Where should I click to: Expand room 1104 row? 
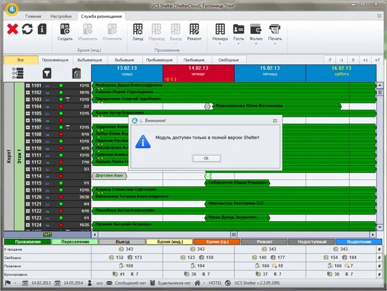coord(28,106)
